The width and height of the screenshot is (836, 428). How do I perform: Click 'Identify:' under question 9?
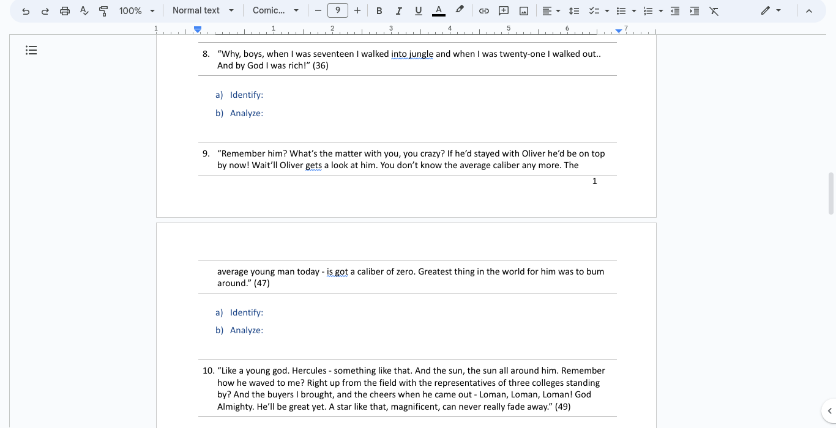click(x=247, y=312)
